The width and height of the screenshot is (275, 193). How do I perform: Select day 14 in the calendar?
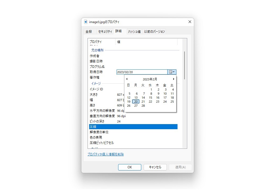coord(143,98)
